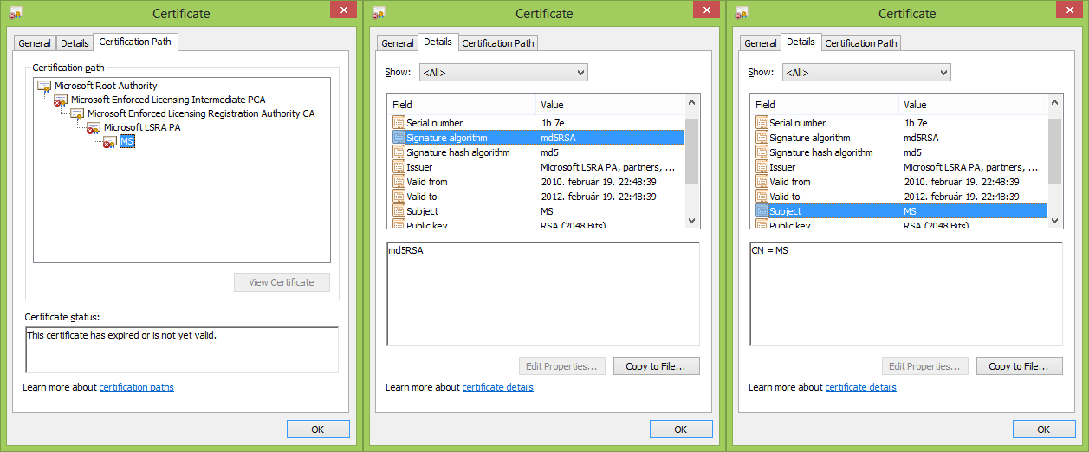
Task: Click the CN = MS value text box
Action: click(906, 294)
